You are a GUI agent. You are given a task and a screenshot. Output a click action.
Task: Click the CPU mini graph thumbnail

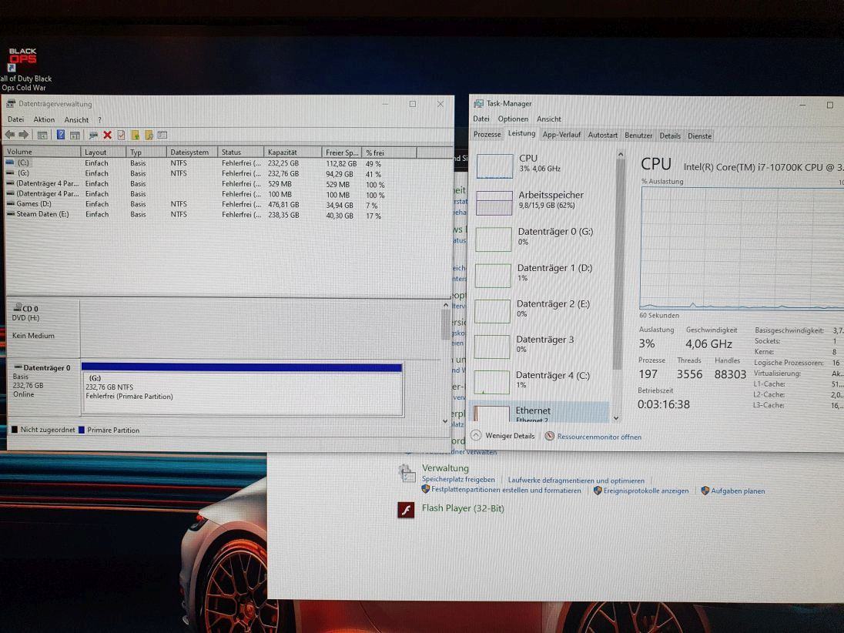coord(494,166)
